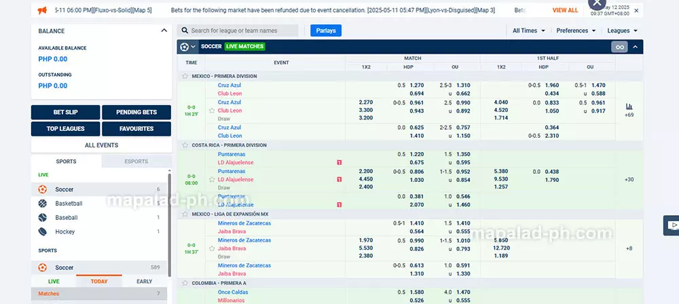
Task: Star the Costa Rica - Primera Division league
Action: point(185,145)
